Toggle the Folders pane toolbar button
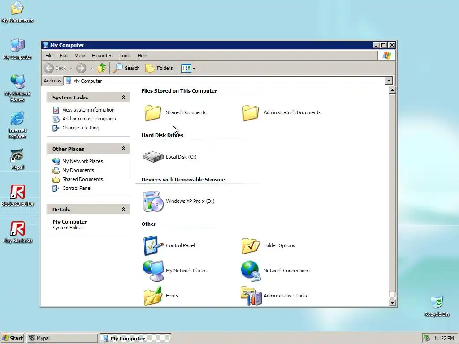 [159, 68]
